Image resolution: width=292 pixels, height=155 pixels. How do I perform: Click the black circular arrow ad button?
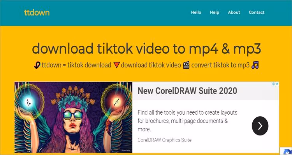pos(260,126)
